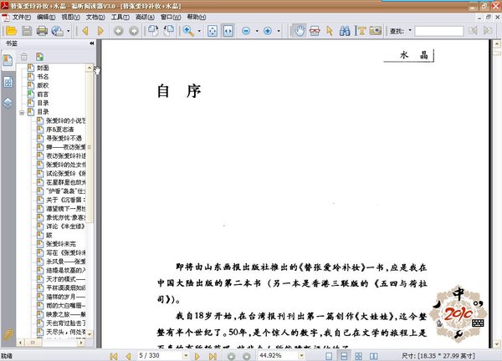Click the zoom in magnifier icon

coord(189,31)
